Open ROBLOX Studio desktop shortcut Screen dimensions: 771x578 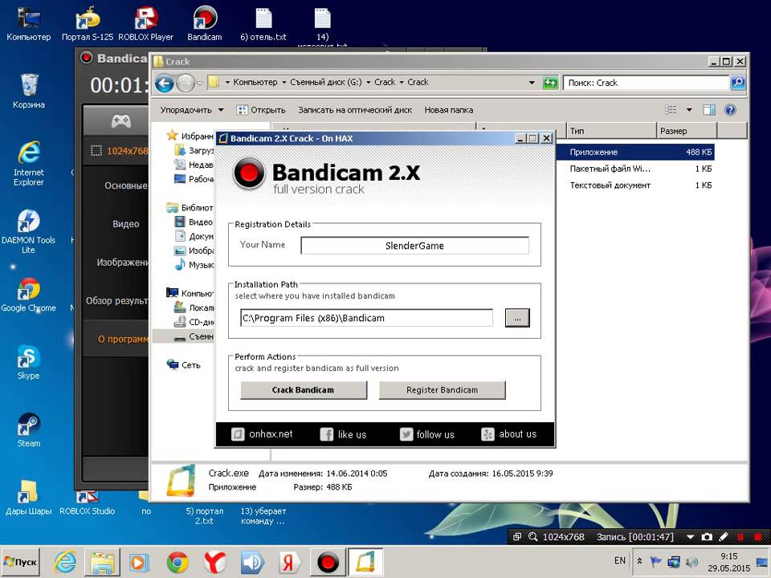(x=87, y=504)
